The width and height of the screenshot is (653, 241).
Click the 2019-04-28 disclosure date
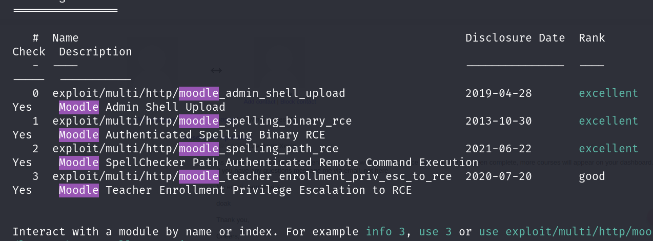tap(498, 93)
